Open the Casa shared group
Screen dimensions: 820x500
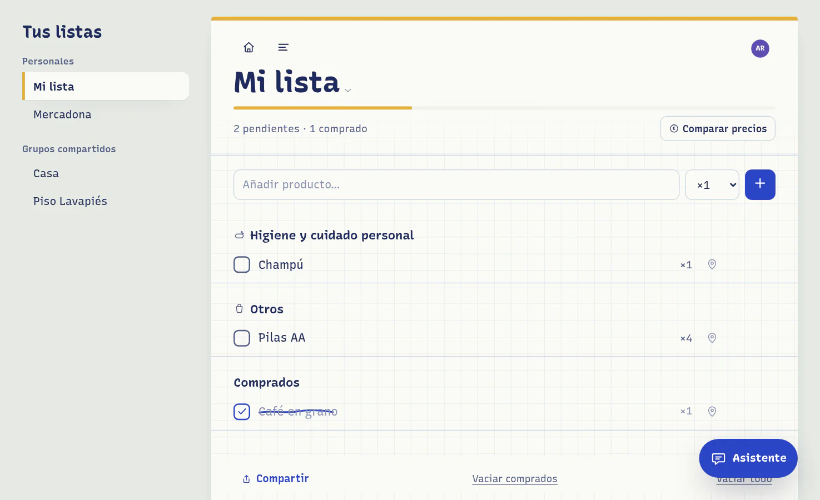106,173
